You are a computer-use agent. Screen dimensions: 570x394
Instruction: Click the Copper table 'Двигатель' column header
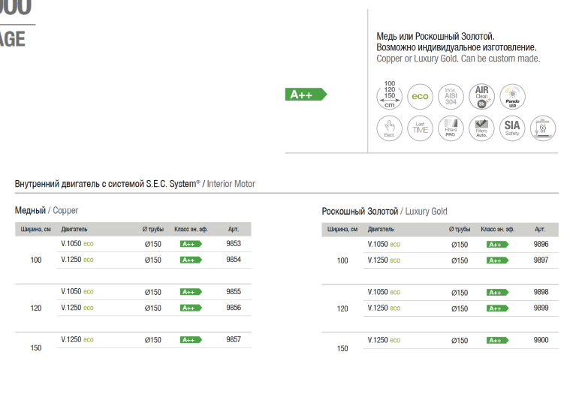pos(74,229)
